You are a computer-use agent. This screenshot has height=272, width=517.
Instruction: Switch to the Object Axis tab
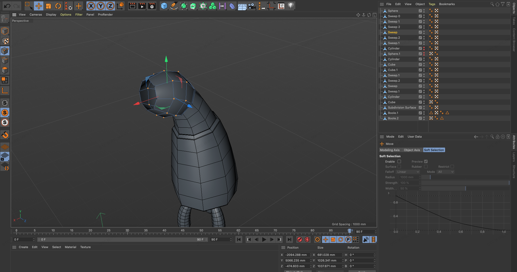tap(412, 150)
